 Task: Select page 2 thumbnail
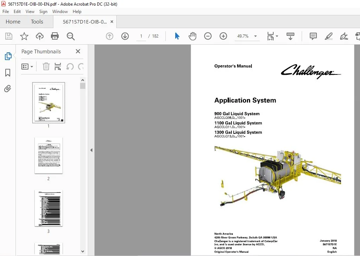click(48, 156)
